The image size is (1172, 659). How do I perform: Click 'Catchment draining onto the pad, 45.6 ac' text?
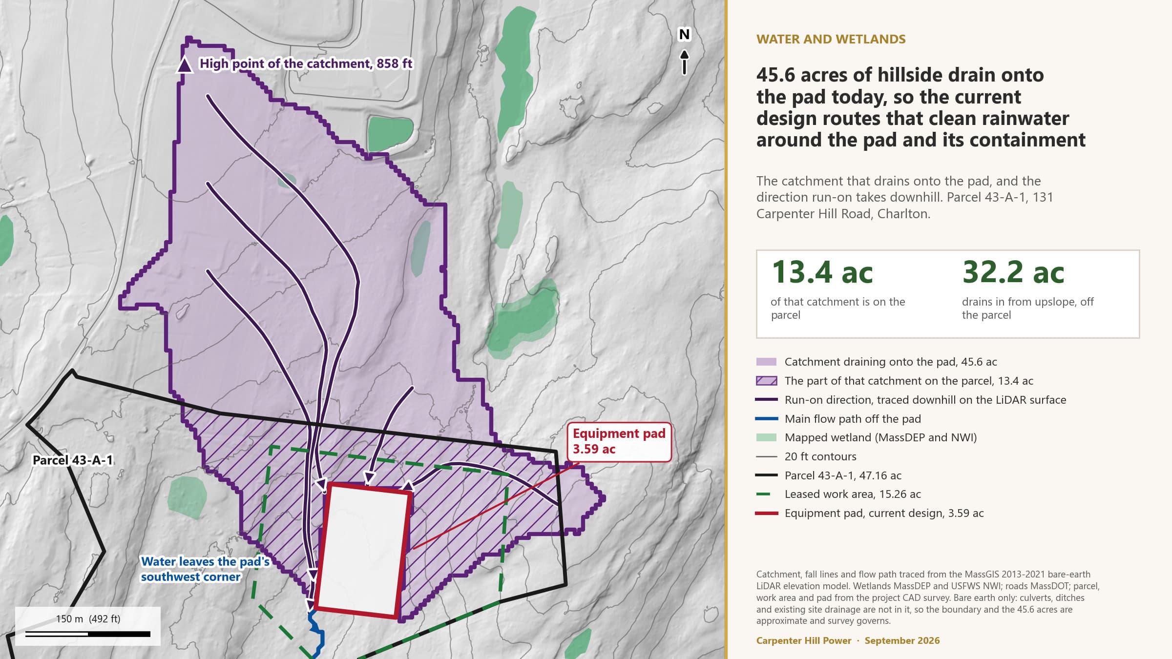[891, 362]
